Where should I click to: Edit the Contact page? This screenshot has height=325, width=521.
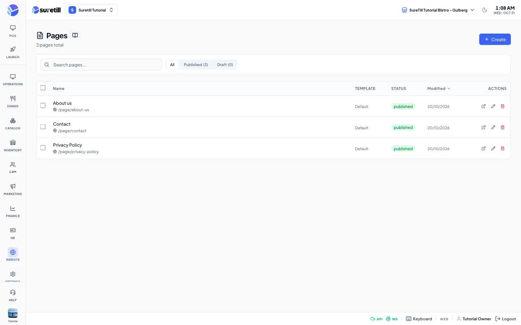coord(493,127)
